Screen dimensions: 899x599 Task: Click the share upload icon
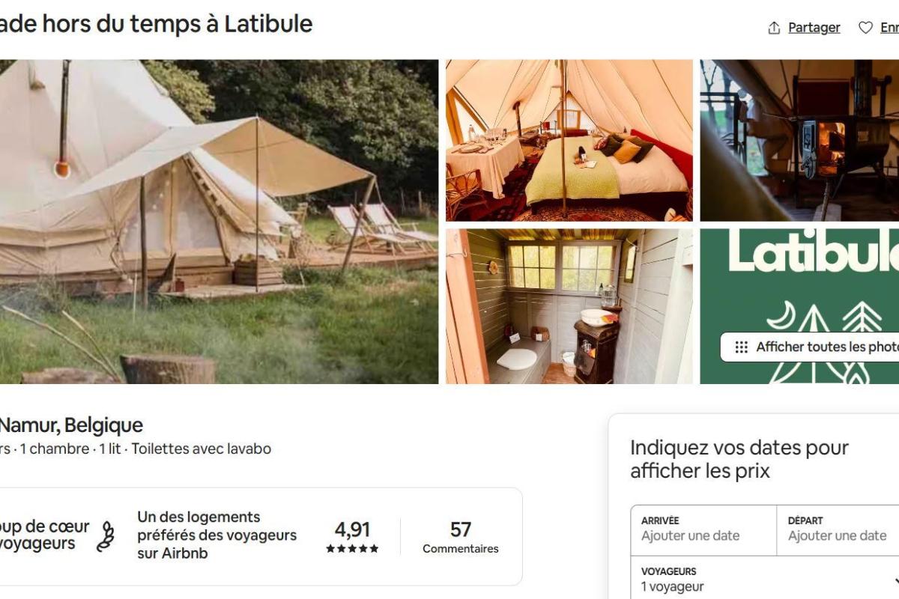pyautogui.click(x=774, y=28)
